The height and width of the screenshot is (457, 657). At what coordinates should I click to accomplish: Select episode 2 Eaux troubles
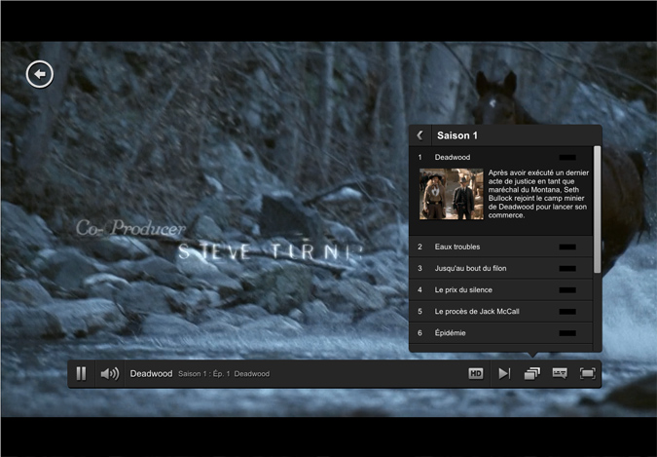(457, 247)
